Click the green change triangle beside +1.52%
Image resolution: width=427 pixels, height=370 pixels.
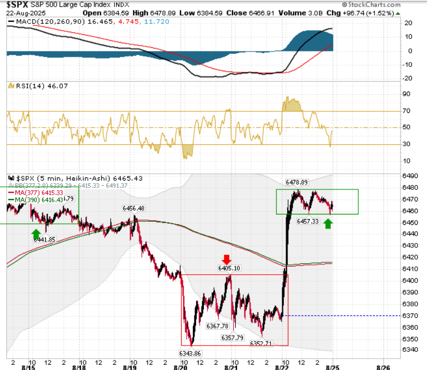click(398, 14)
